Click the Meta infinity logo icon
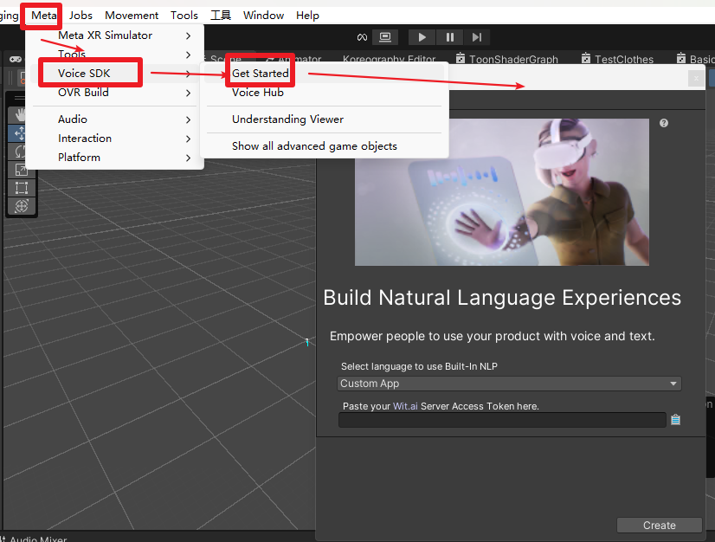 (362, 37)
